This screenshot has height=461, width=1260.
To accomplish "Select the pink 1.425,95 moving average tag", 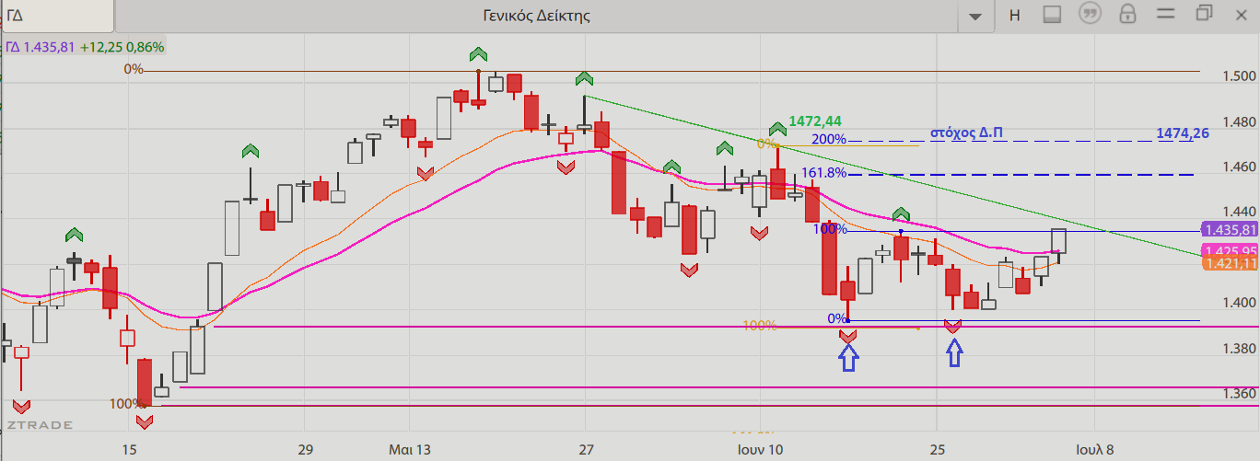I will tap(1230, 250).
